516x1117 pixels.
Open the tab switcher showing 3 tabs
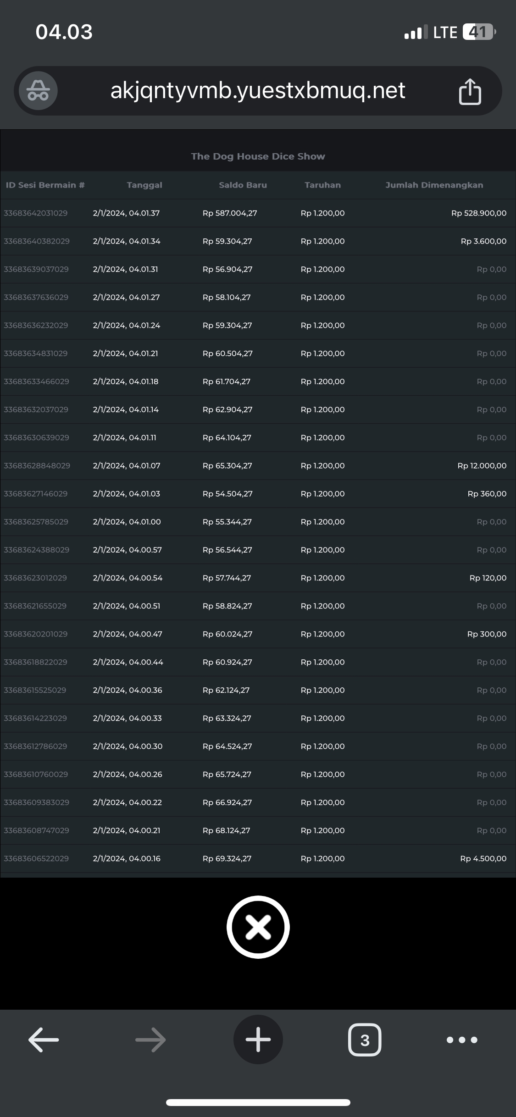coord(365,1040)
